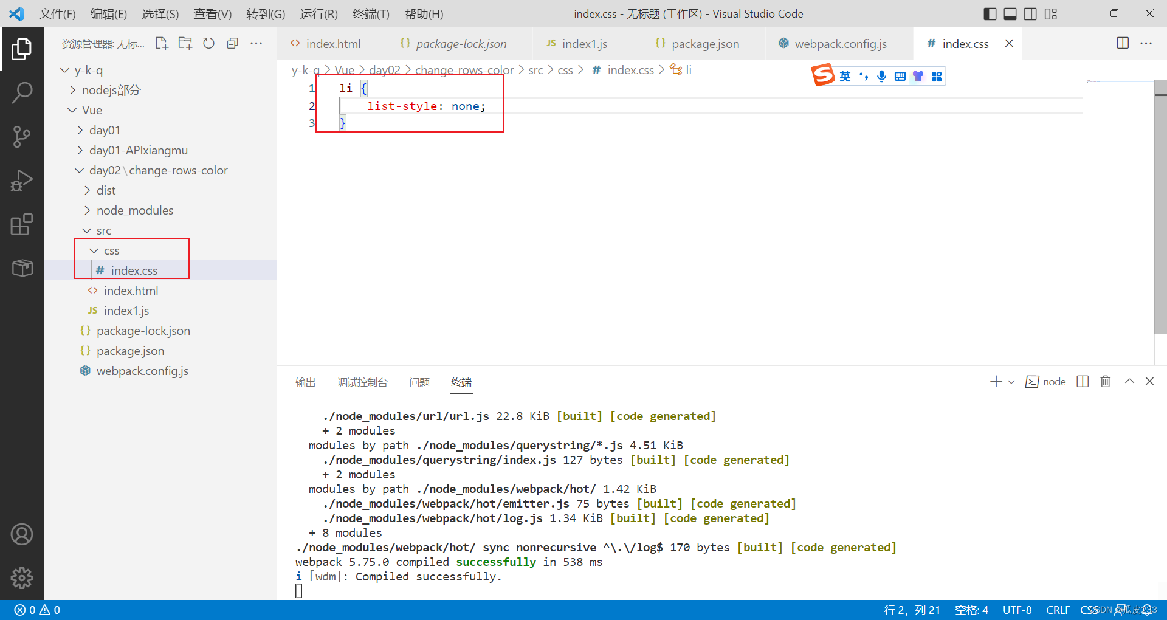This screenshot has height=620, width=1167.
Task: Click the src breadcrumb segment
Action: point(535,70)
